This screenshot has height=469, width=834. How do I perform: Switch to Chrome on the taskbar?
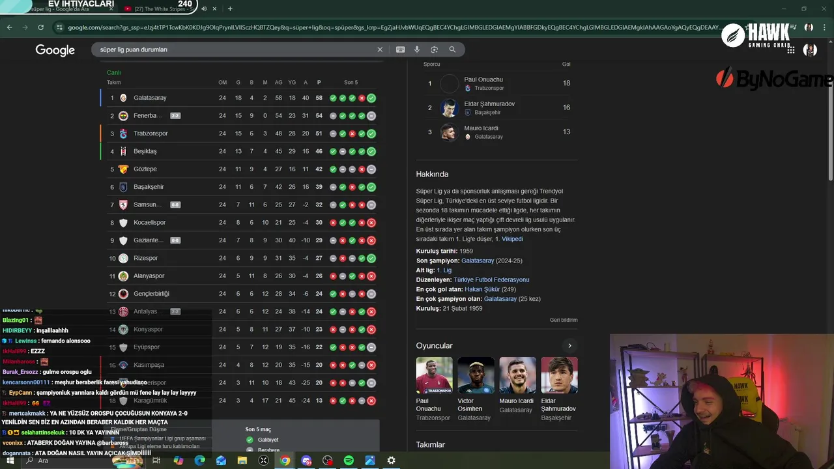285,461
